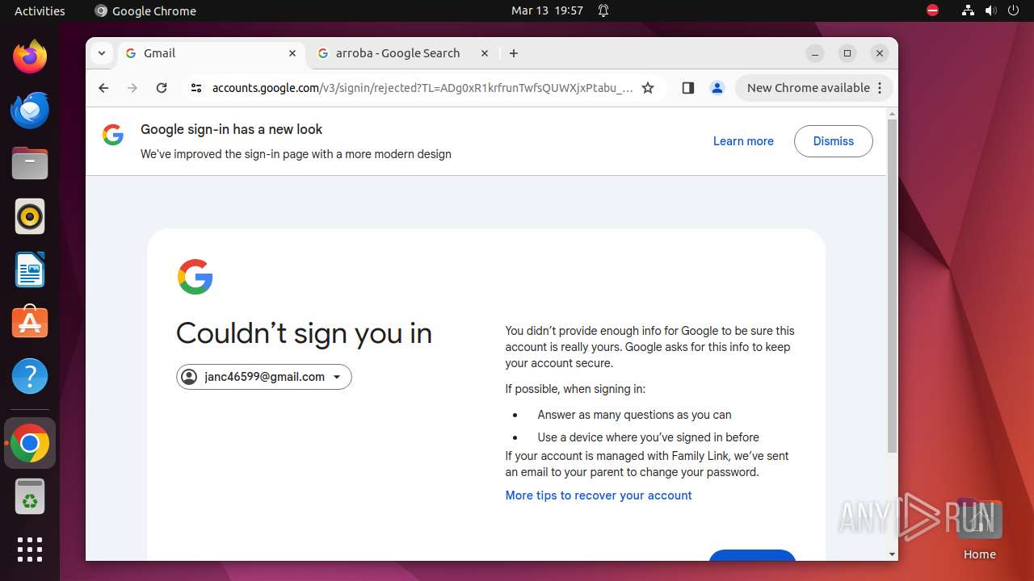The image size is (1034, 581).
Task: Launch Thunderbird mail from the dock
Action: tap(30, 110)
